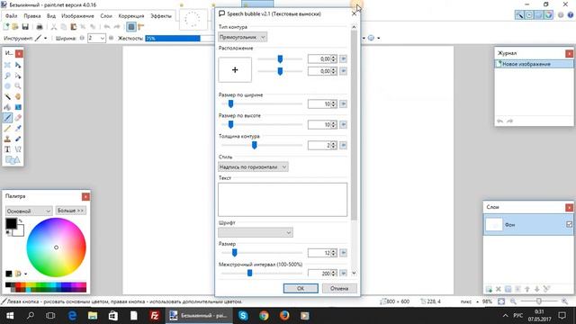This screenshot has height=324, width=576.
Task: Swap primary and secondary colors arrow
Action: (x=21, y=220)
